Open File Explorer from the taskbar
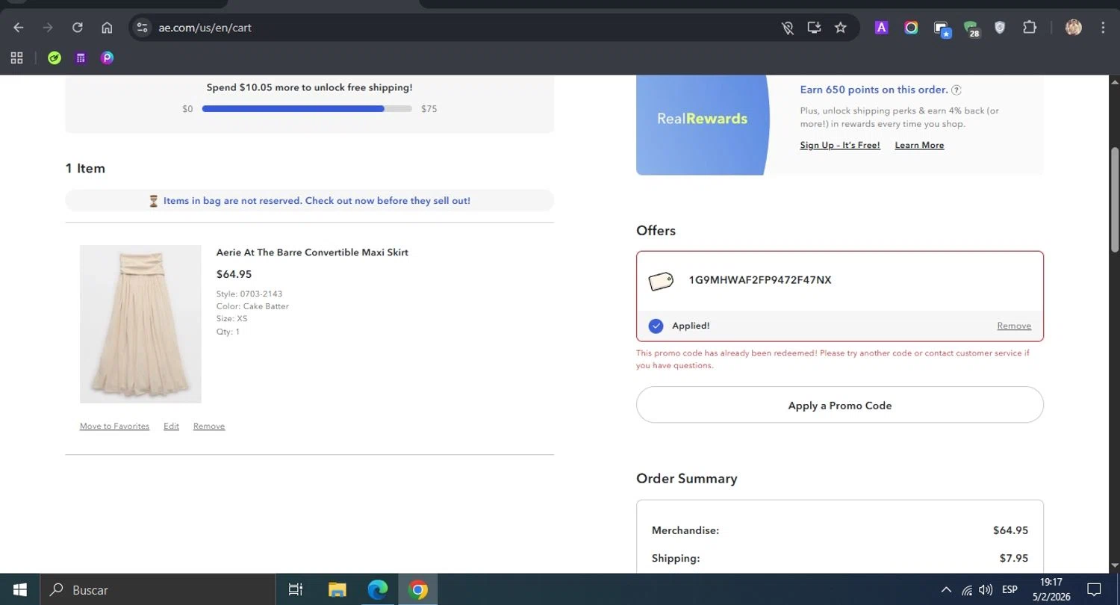The width and height of the screenshot is (1120, 605). [337, 589]
